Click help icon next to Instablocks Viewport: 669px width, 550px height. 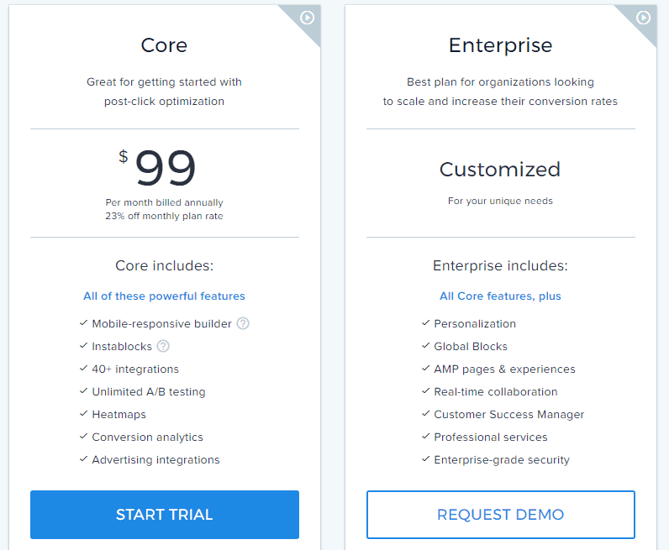tap(163, 346)
